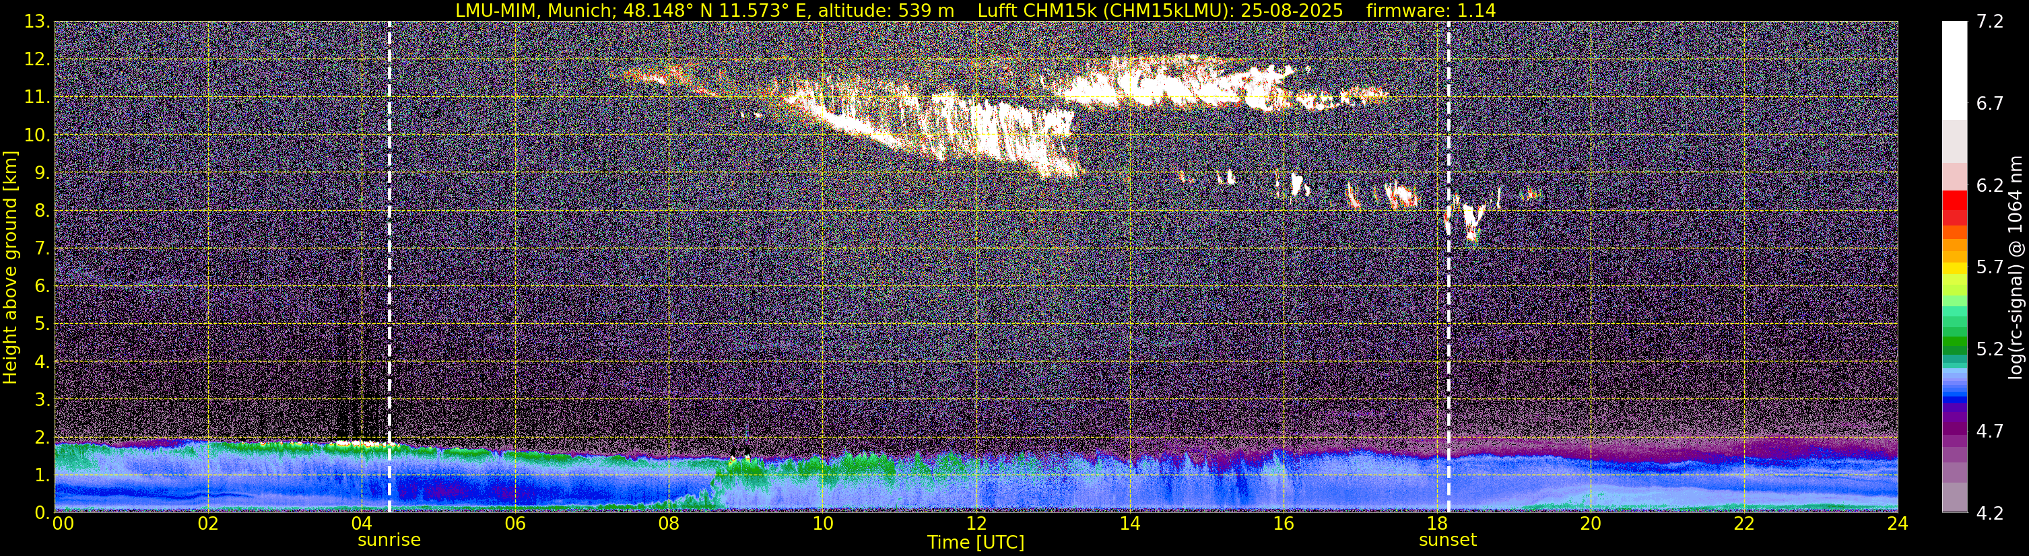
Task: Click the '6.2' colorbar tick label
Action: [x=1990, y=186]
